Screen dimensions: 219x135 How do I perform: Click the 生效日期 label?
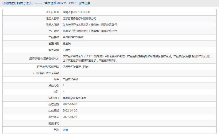click(54, 111)
